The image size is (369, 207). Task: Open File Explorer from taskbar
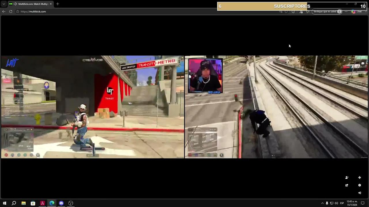24,203
